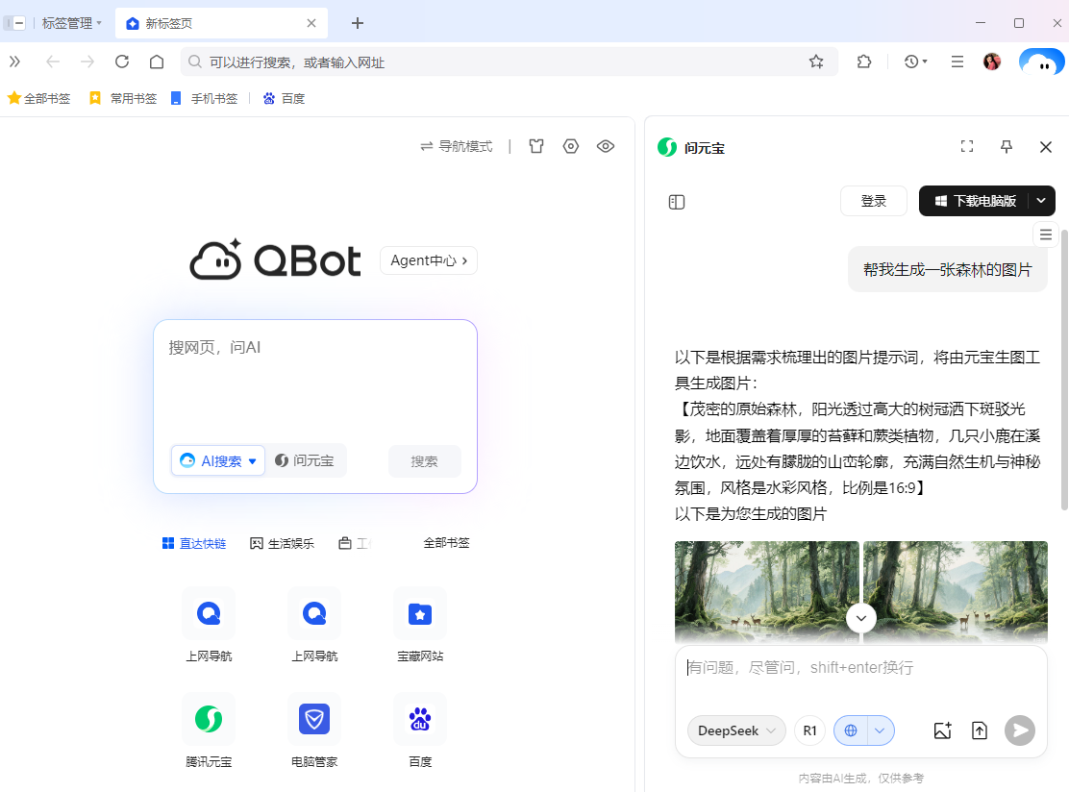Click the 登录 login button

pos(873,201)
